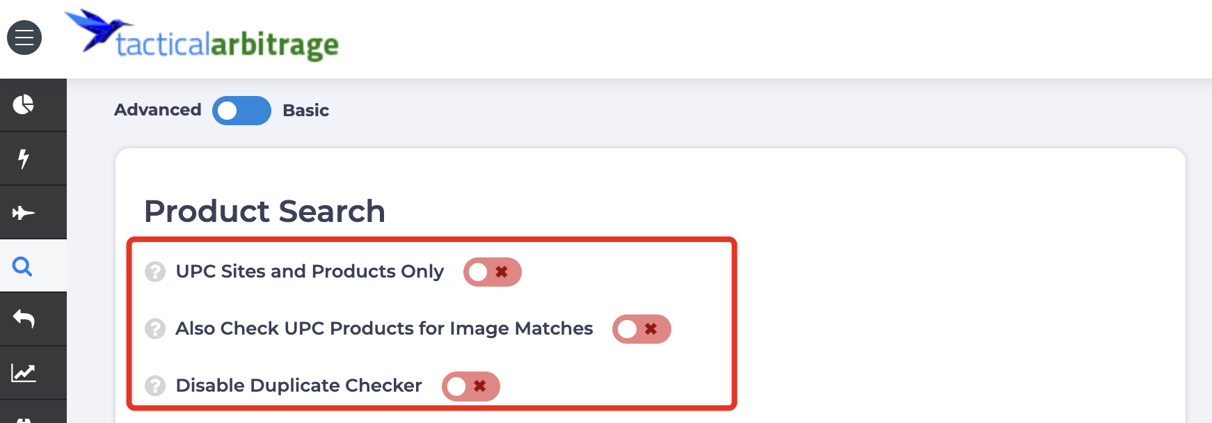This screenshot has height=423, width=1212.
Task: Click the pie chart dashboard sidebar icon
Action: 23,104
